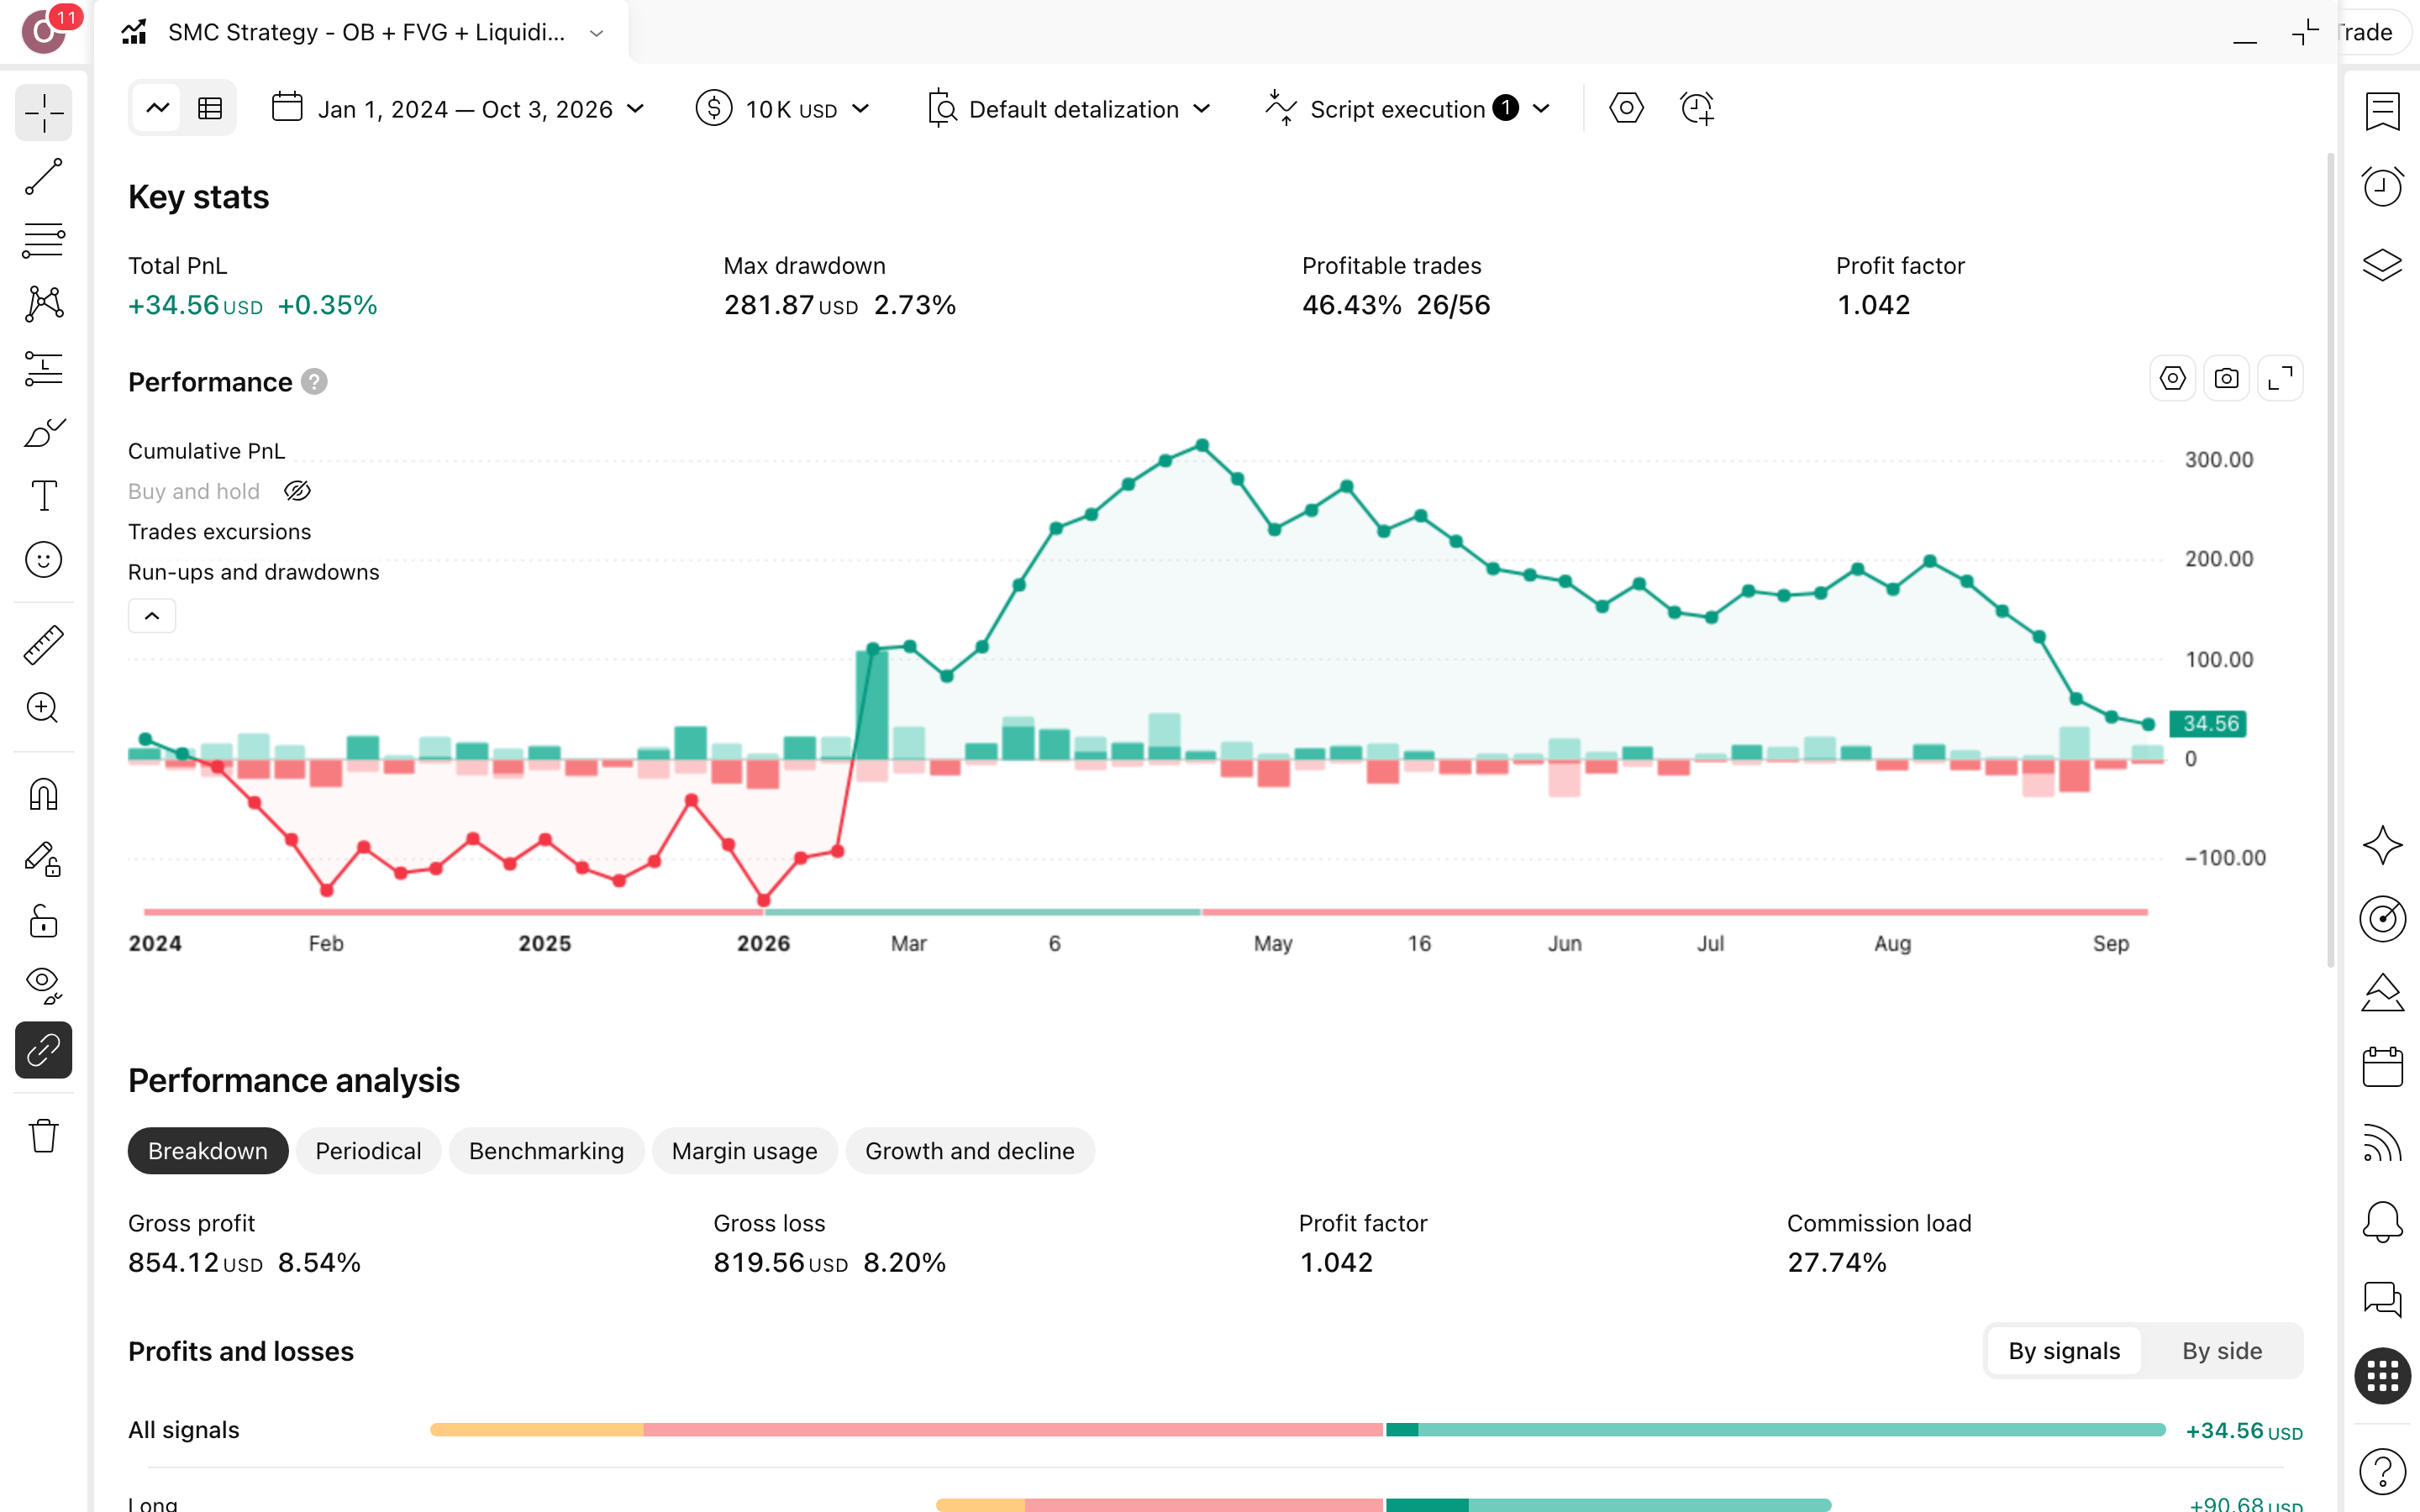The width and height of the screenshot is (2420, 1512).
Task: Switch to the chart overview view
Action: point(157,108)
